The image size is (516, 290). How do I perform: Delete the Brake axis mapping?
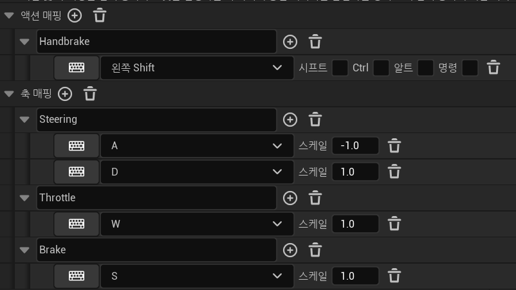coord(315,250)
